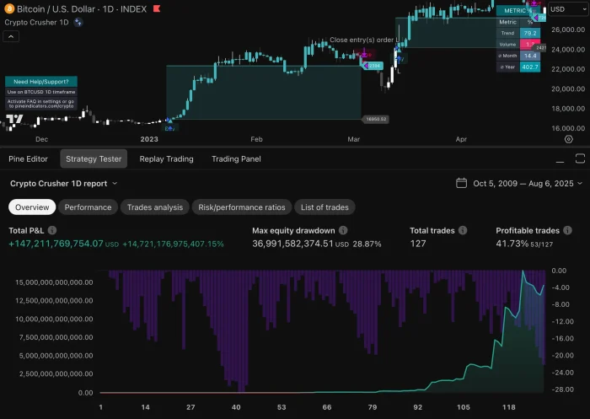Expand the Crypto Crusher 1D report dropdown
This screenshot has height=419, width=590.
click(115, 183)
